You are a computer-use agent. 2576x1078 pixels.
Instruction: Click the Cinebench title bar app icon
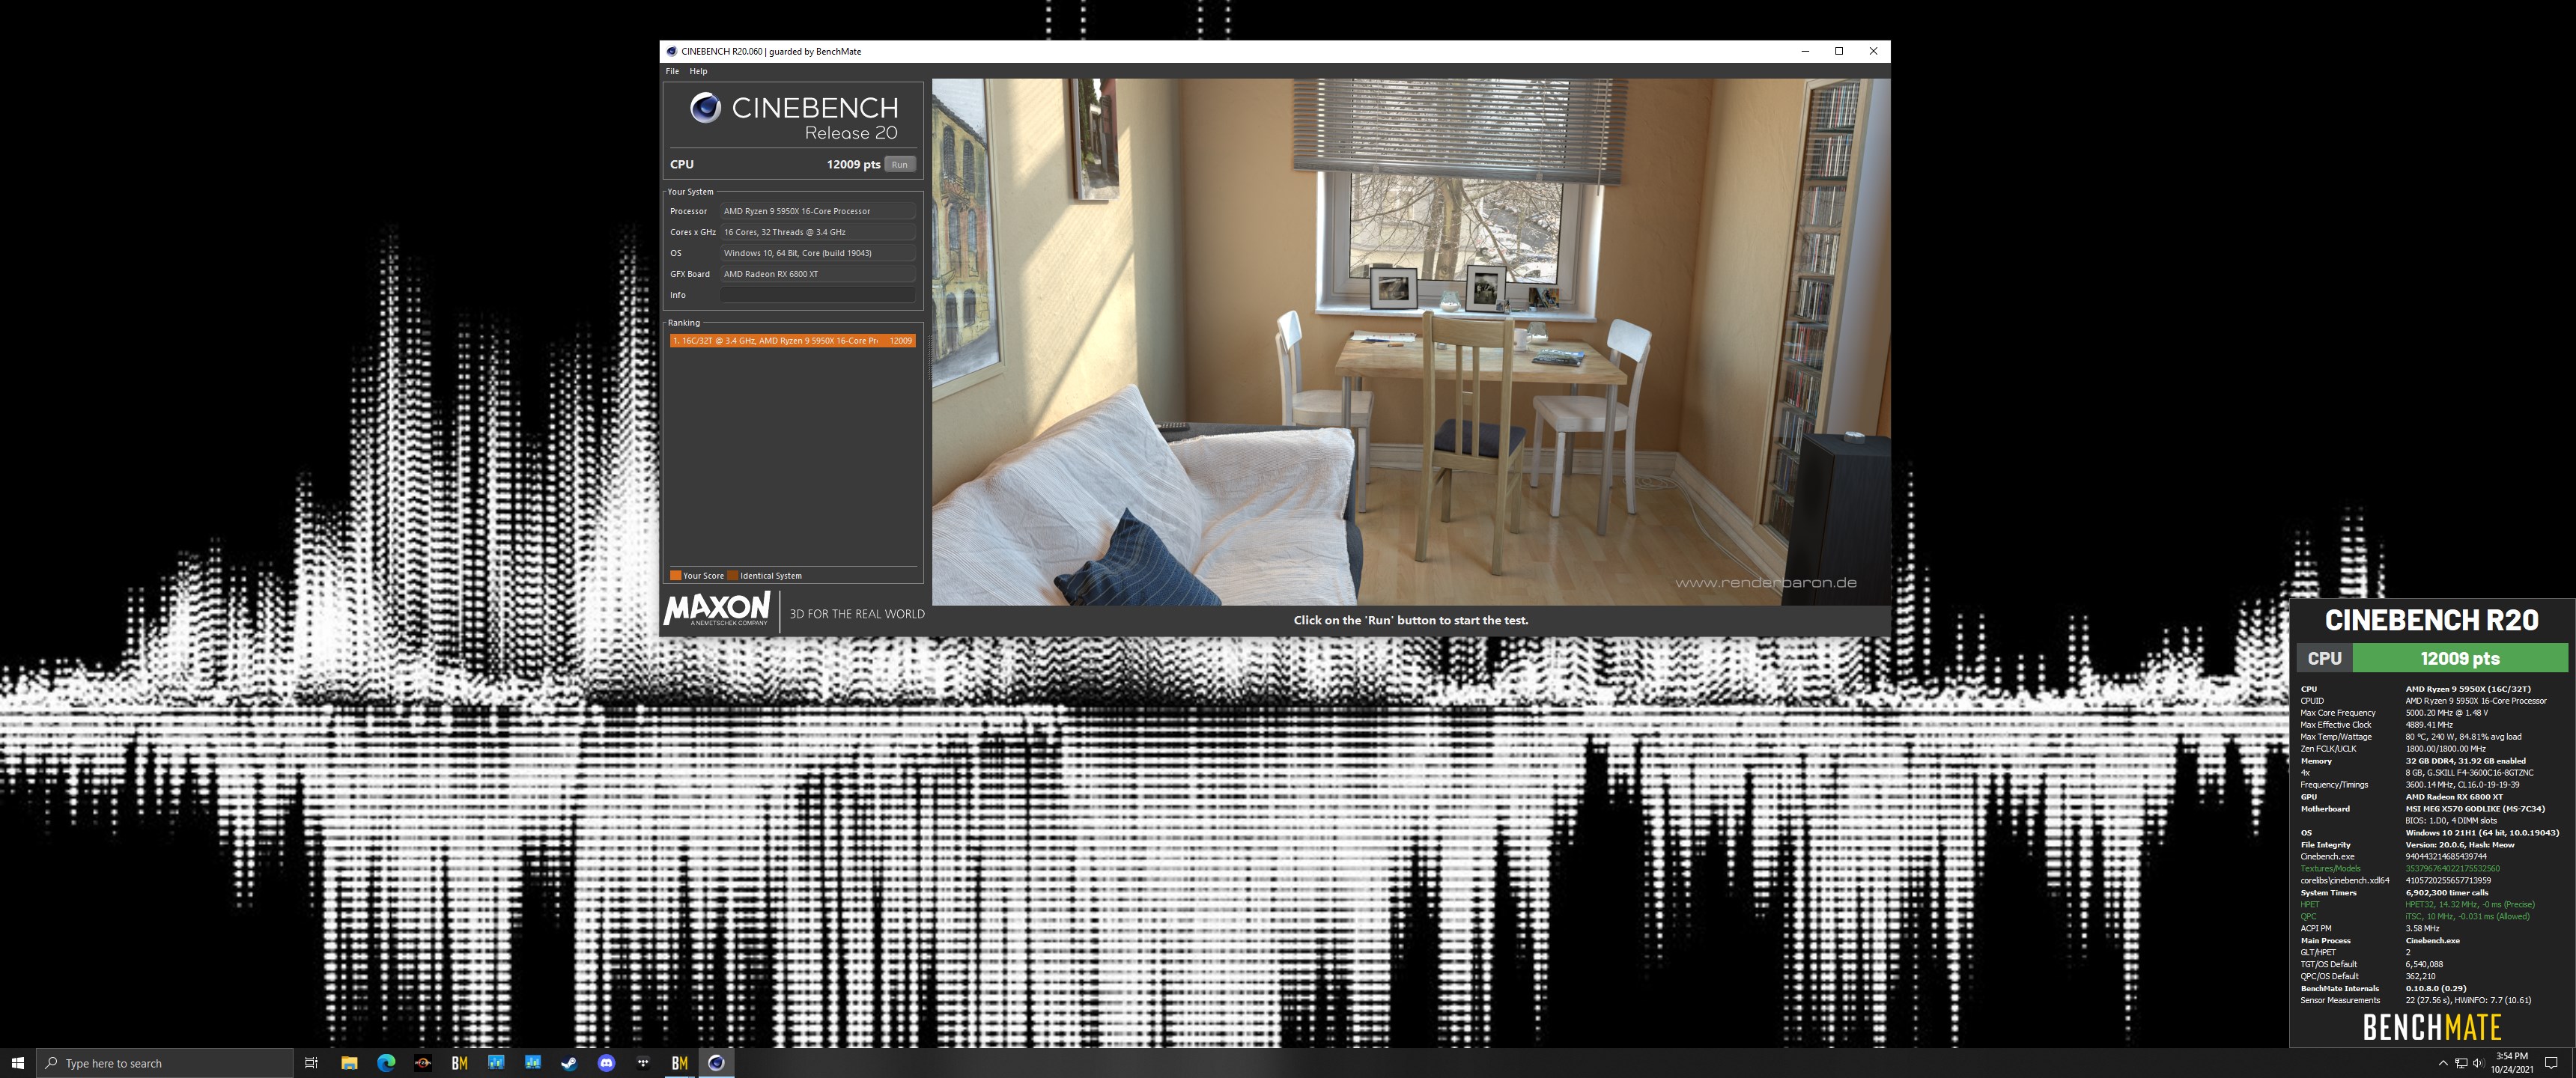pyautogui.click(x=672, y=51)
